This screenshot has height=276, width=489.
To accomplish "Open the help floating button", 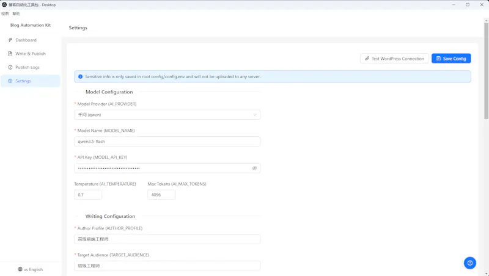I will tap(469, 263).
